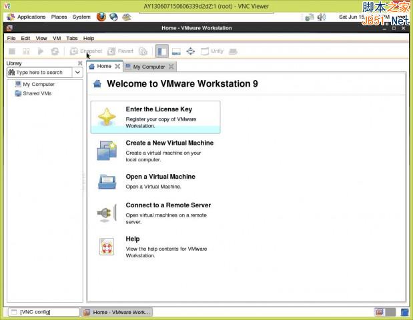
Task: Click the Create a New Virtual Machine link
Action: [x=169, y=143]
